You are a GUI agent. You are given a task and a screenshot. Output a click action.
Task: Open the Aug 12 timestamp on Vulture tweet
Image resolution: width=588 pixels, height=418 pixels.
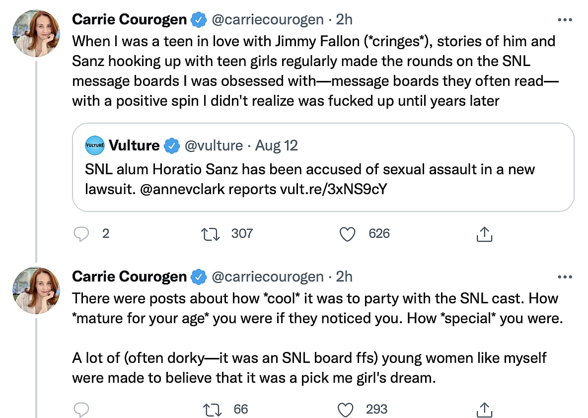(276, 145)
